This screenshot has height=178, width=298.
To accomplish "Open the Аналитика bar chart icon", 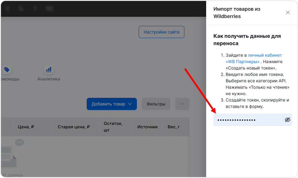I will (x=48, y=70).
